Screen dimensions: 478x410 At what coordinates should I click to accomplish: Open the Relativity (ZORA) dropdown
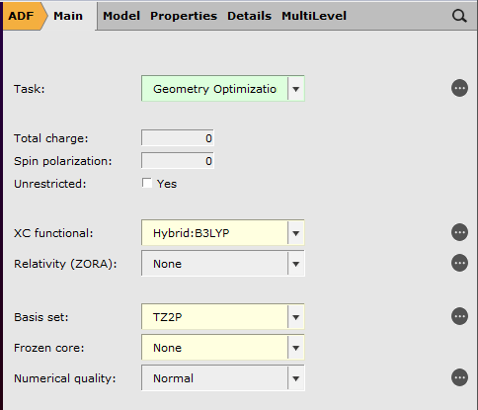tap(223, 264)
